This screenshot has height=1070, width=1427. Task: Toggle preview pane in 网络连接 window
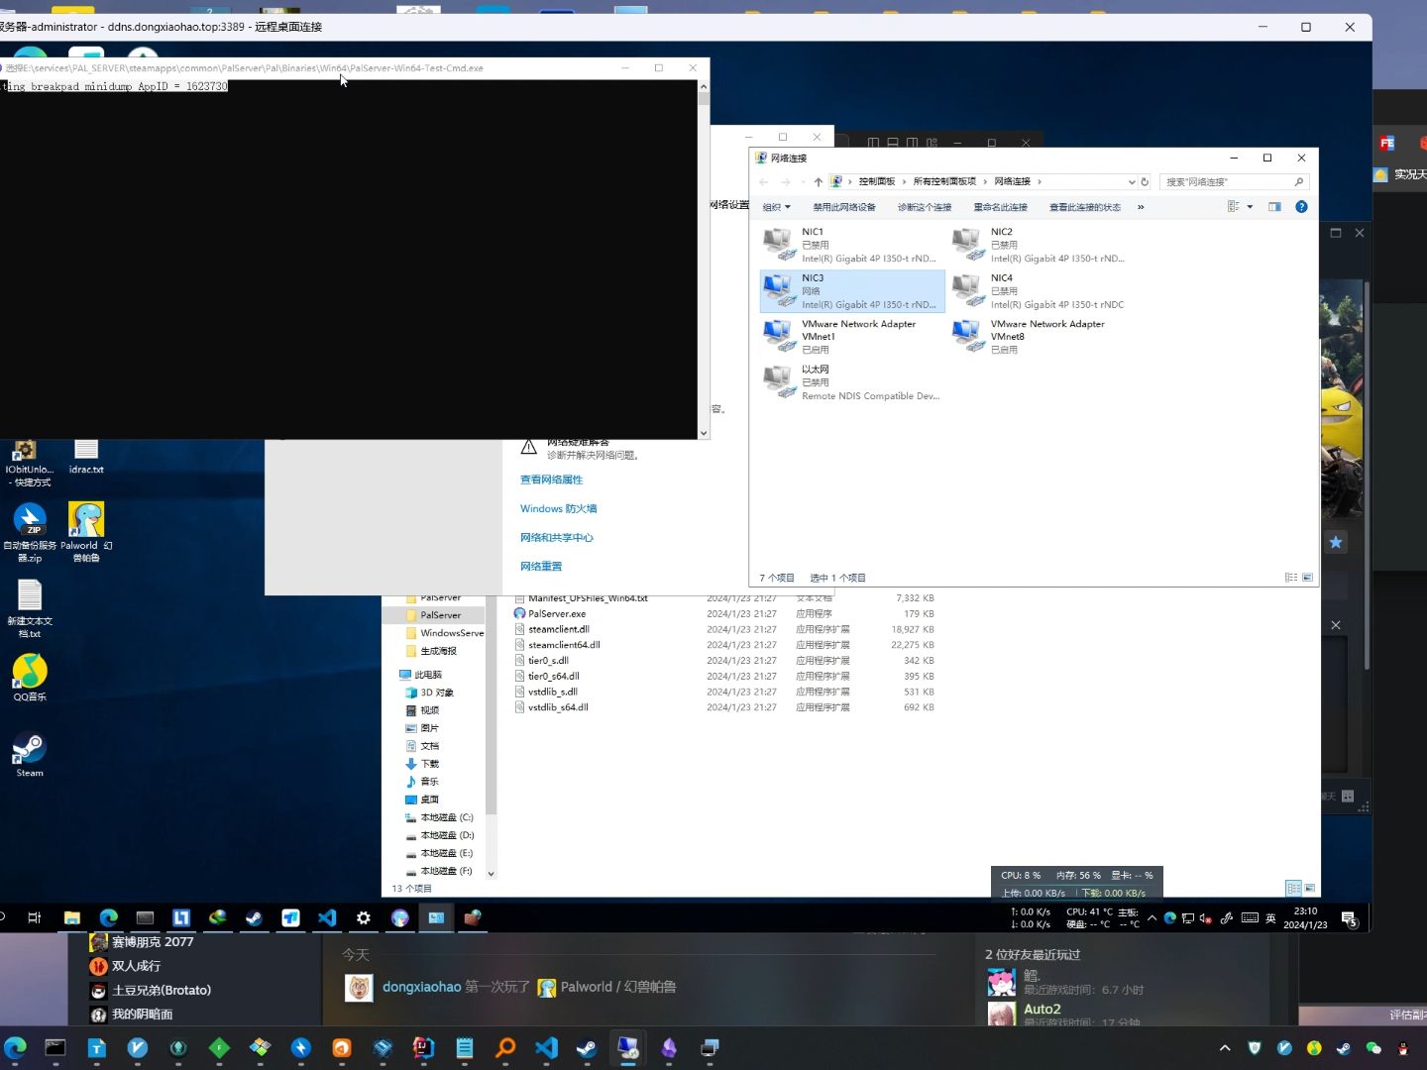(1274, 207)
